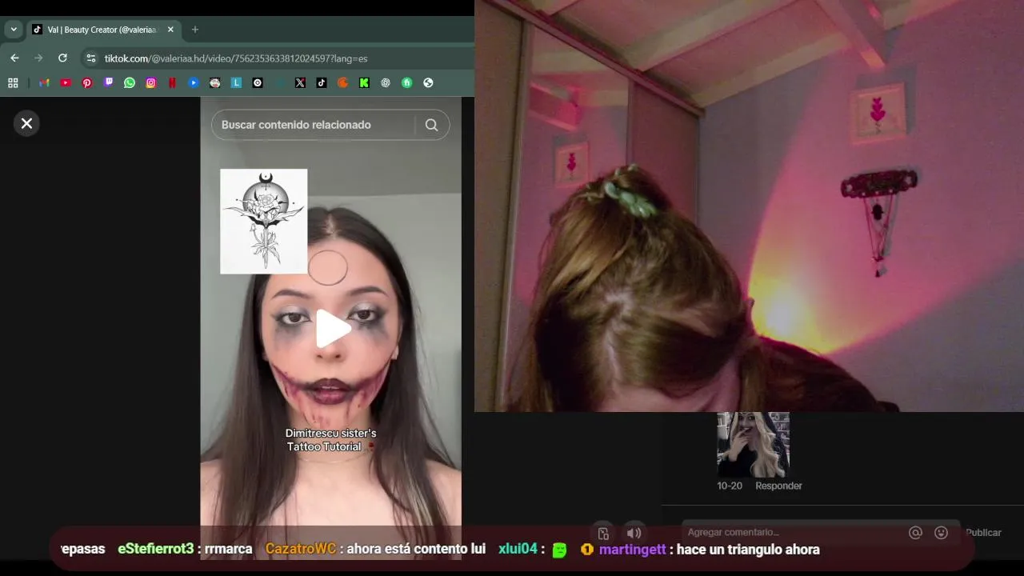This screenshot has width=1024, height=576.
Task: Click chat username 'xlui04'
Action: click(x=518, y=549)
